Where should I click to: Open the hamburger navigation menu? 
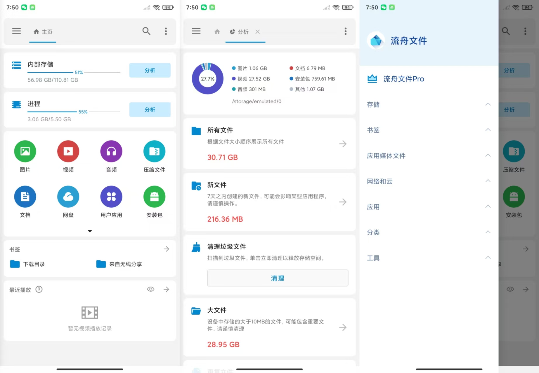[x=16, y=31]
